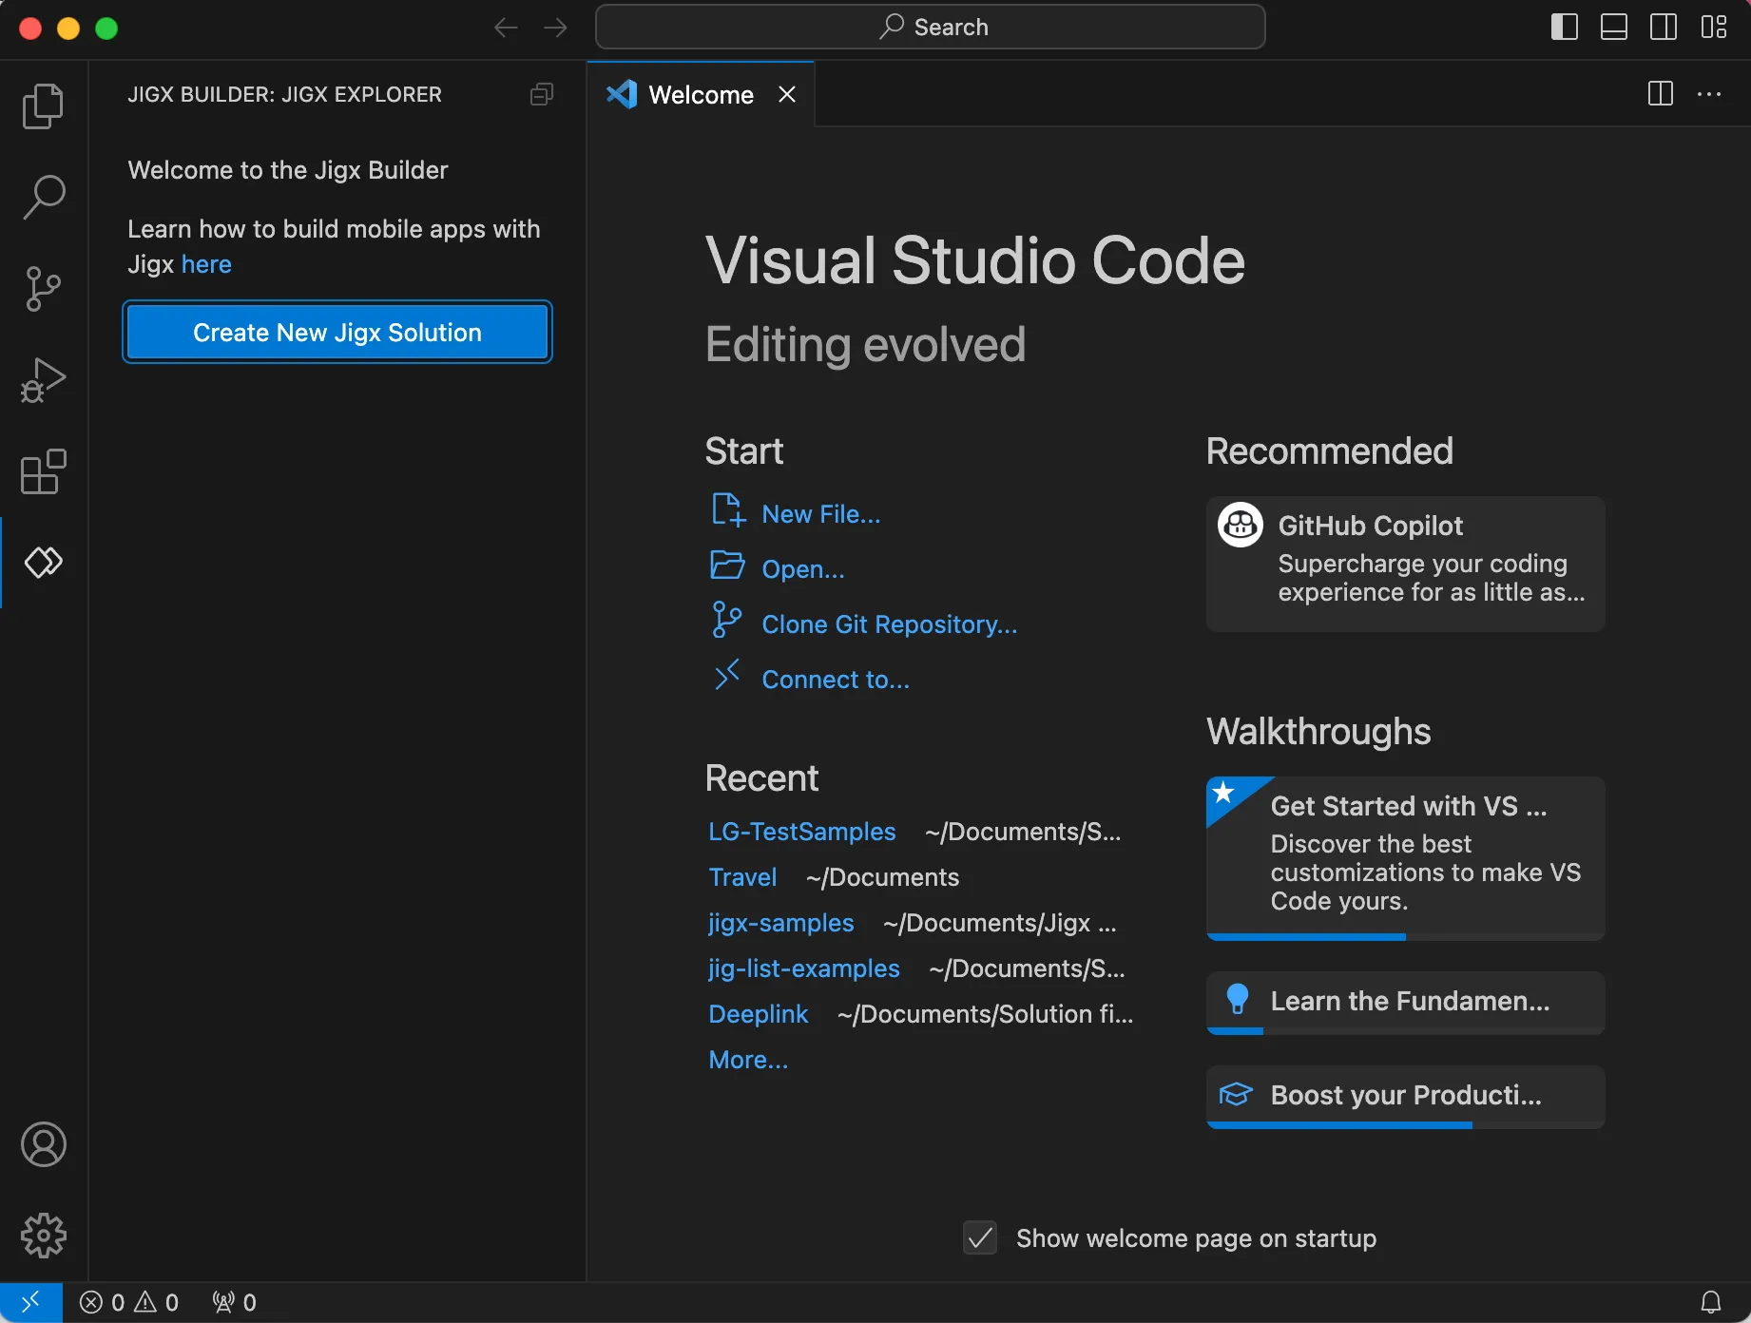
Task: Click Open... link under Start
Action: [x=803, y=569]
